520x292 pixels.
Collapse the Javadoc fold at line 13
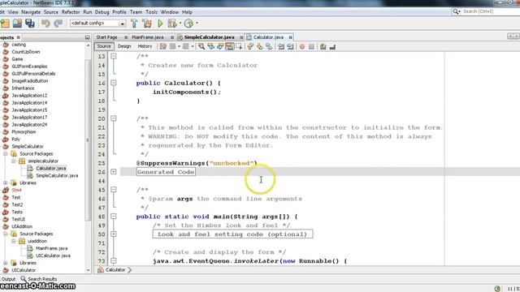point(114,56)
